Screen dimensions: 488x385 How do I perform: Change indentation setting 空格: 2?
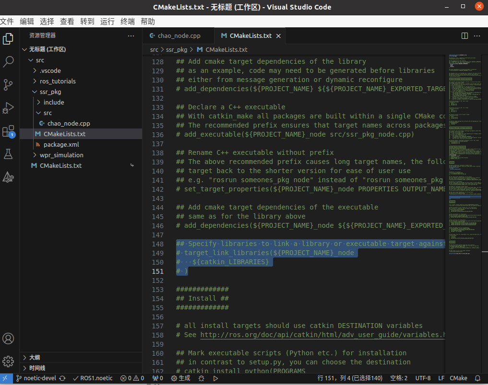[x=399, y=378]
